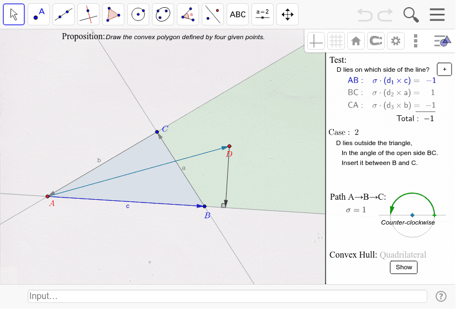Click 'Insert it between B and C.' text

(x=380, y=163)
